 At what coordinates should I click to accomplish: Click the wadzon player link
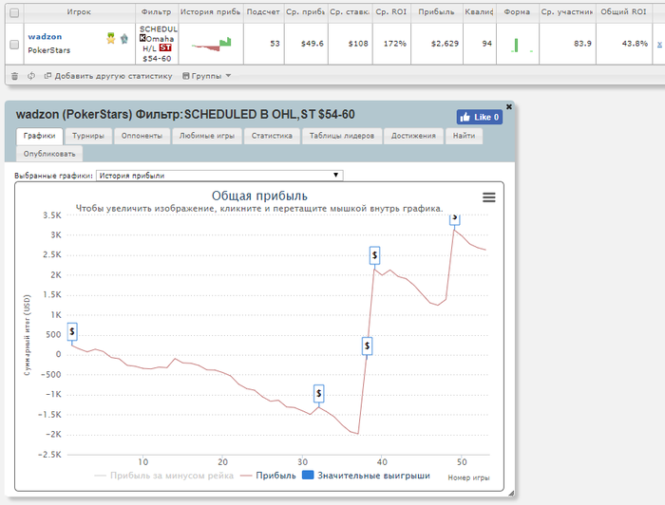(45, 36)
